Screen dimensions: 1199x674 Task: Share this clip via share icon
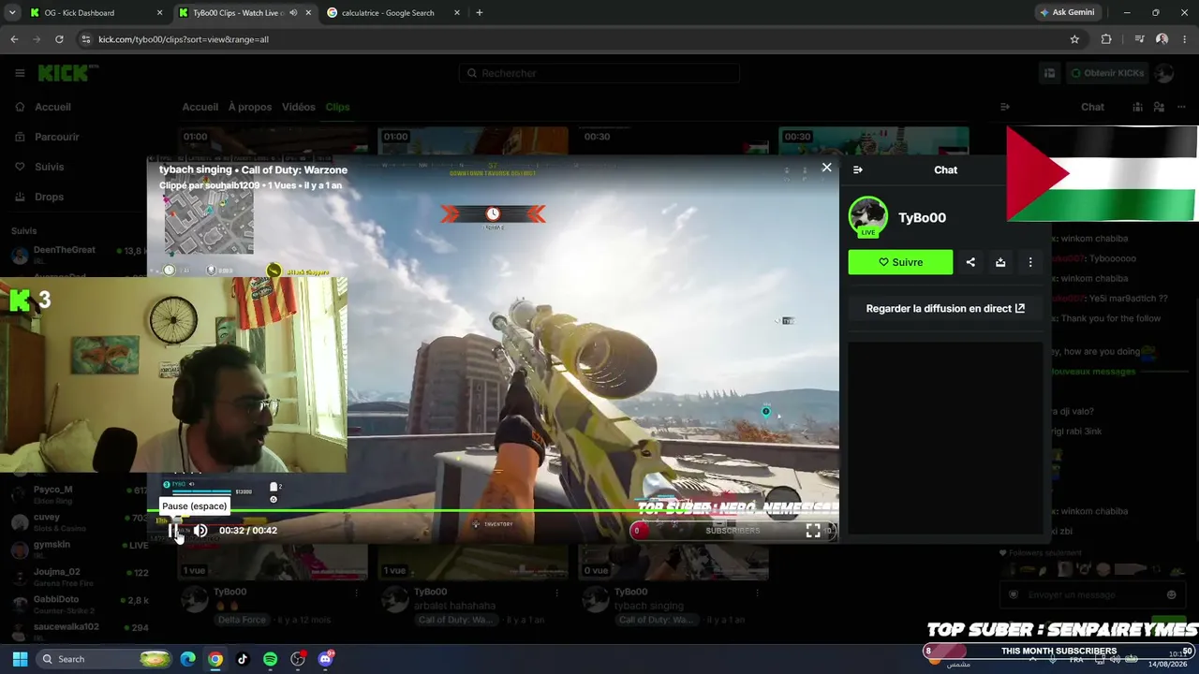pyautogui.click(x=970, y=262)
